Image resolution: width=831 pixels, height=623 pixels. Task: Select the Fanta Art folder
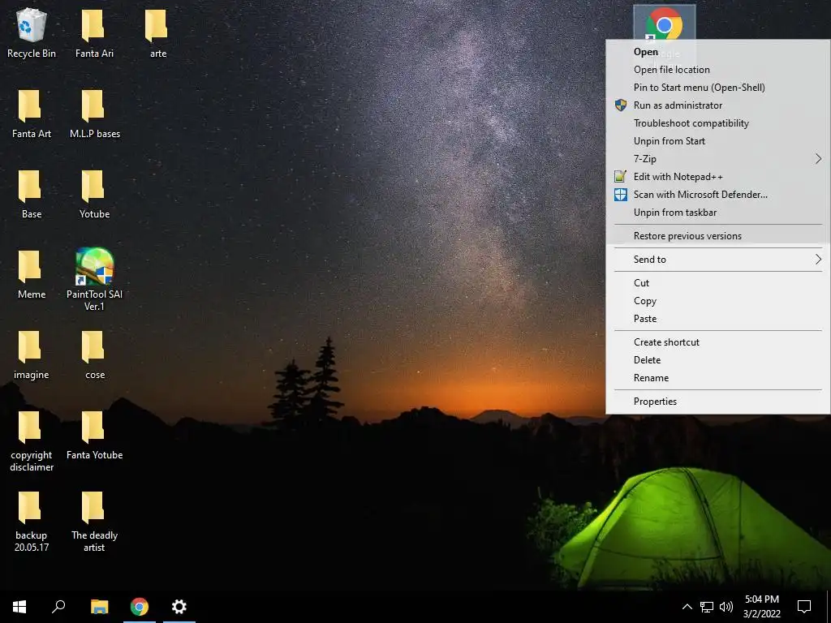(x=32, y=114)
